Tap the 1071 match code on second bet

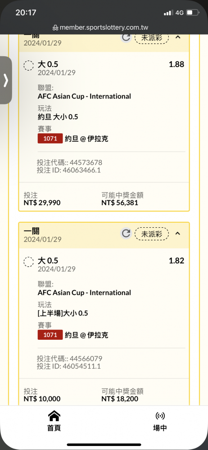50,335
